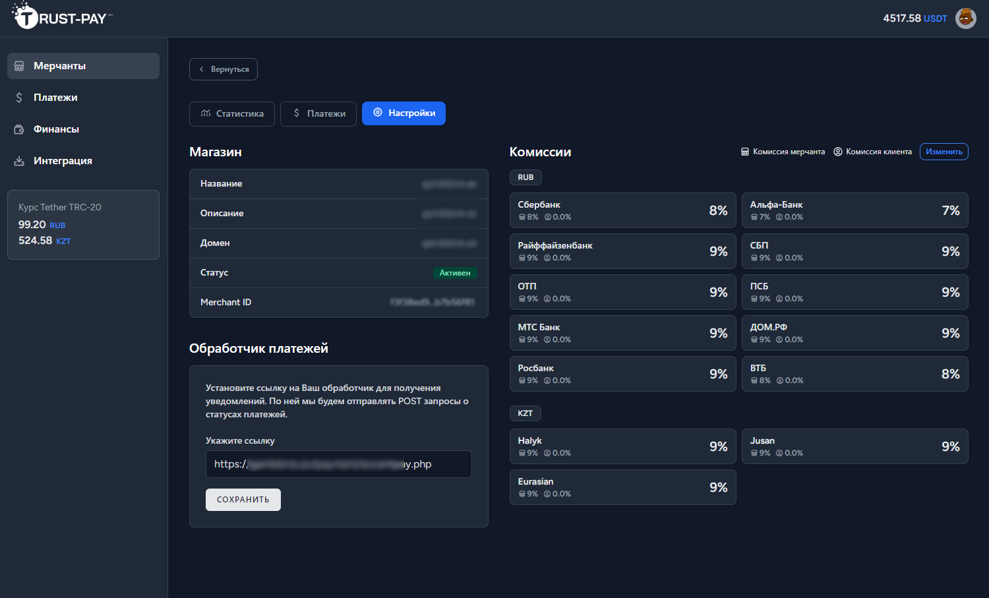Click the 7% value on Альфа-Банк card
The width and height of the screenshot is (989, 598).
click(x=951, y=210)
